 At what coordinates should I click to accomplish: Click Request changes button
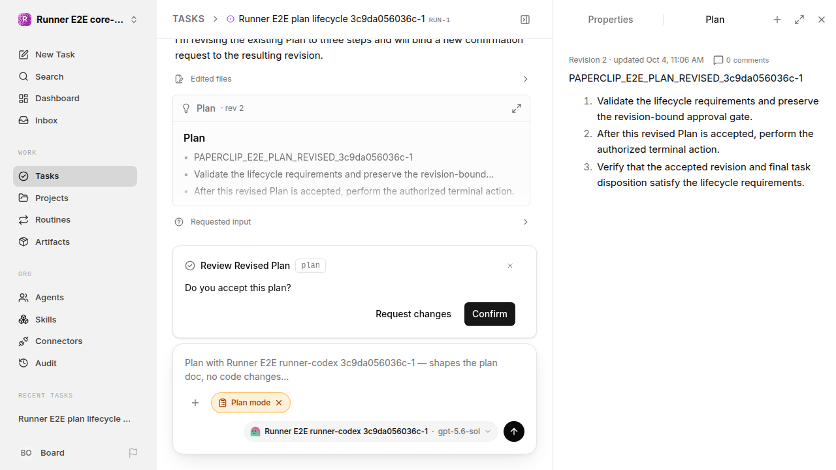pos(413,314)
